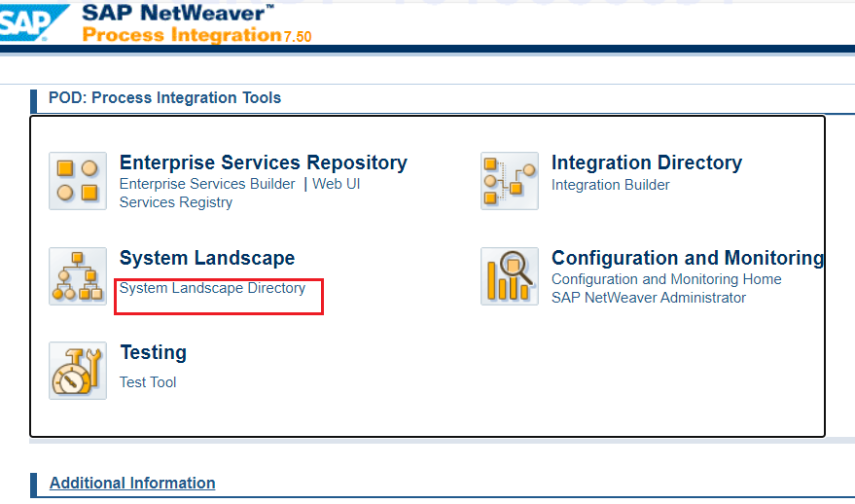Image resolution: width=855 pixels, height=504 pixels.
Task: Open the SAP NetWeaver Administrator link
Action: (x=649, y=298)
